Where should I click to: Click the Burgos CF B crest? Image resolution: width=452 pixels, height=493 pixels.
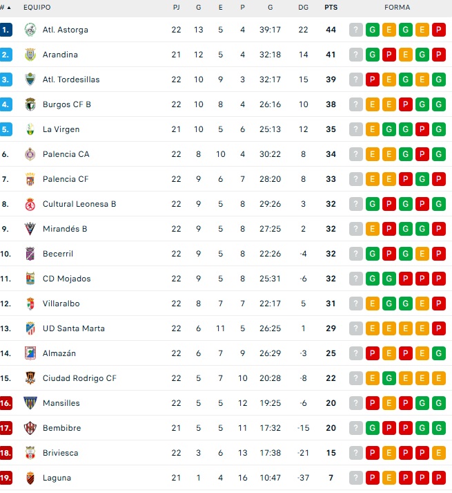29,104
